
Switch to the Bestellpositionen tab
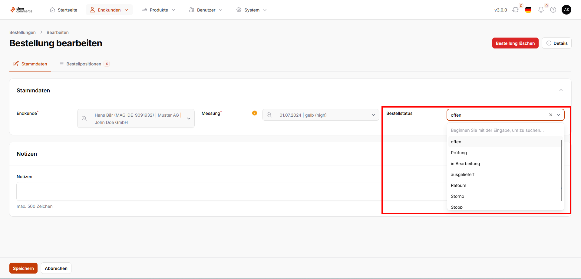[x=84, y=64]
